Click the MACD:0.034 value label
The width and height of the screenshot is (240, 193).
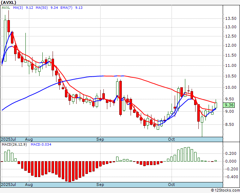tap(41, 145)
